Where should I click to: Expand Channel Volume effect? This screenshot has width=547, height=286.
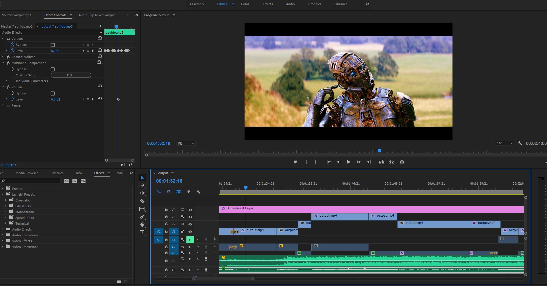point(3,57)
